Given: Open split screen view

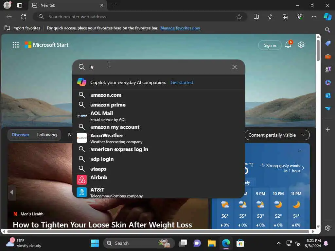Looking at the screenshot, I should 256,17.
